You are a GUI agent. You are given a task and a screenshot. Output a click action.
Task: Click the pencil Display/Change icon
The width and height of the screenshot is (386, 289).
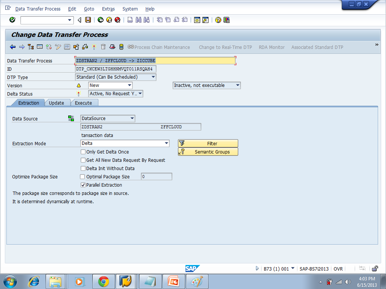[58, 47]
